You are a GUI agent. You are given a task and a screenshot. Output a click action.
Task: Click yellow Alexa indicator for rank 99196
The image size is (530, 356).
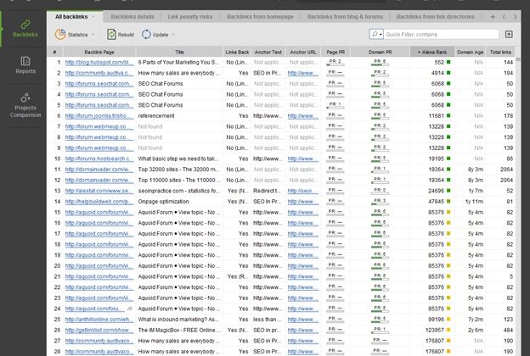click(448, 320)
